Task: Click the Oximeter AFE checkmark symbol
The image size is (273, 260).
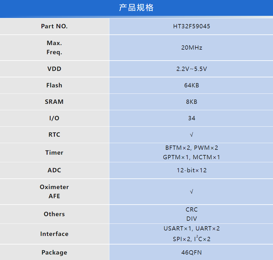Action: [x=191, y=191]
